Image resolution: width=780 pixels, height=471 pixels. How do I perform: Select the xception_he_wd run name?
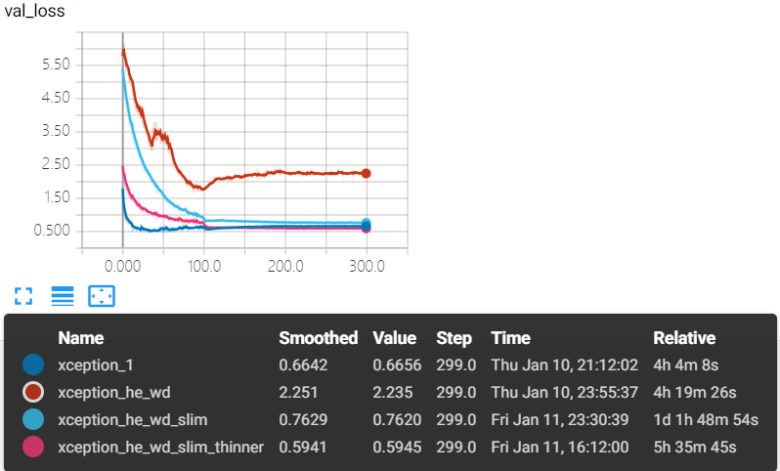tap(114, 393)
